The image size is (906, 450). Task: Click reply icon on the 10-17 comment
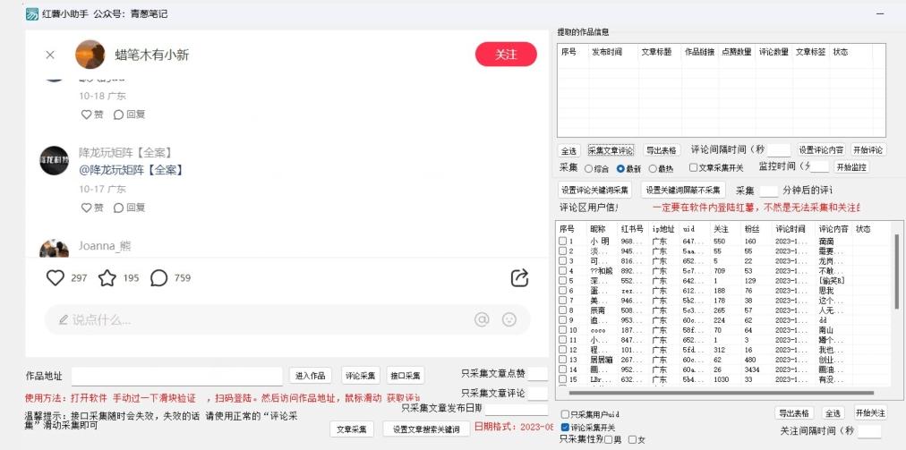coord(118,208)
